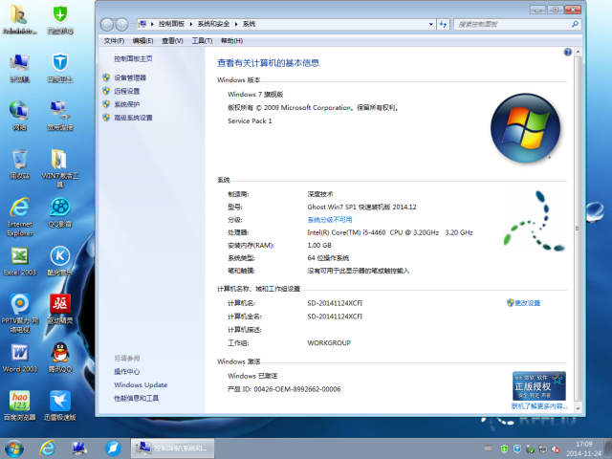Open the green shield security desktop icon
The image size is (612, 459).
tap(60, 19)
